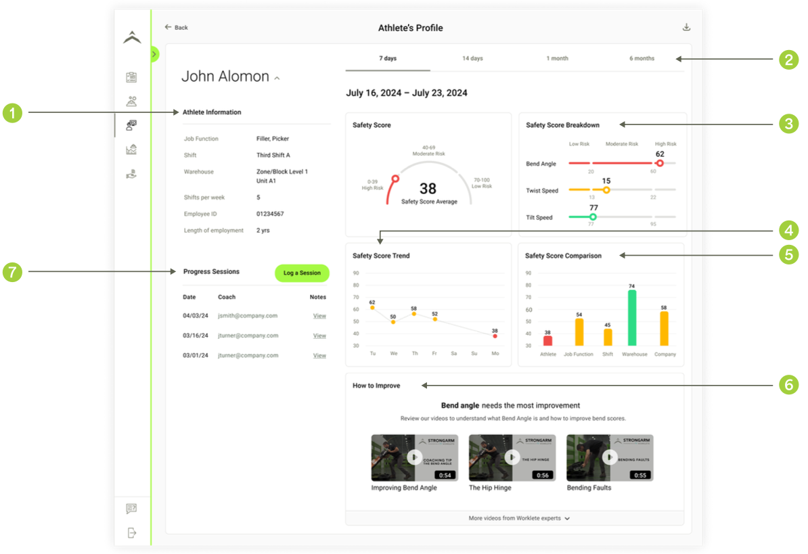The image size is (808, 554).
Task: View notes for the 04/03/24 session
Action: [319, 316]
